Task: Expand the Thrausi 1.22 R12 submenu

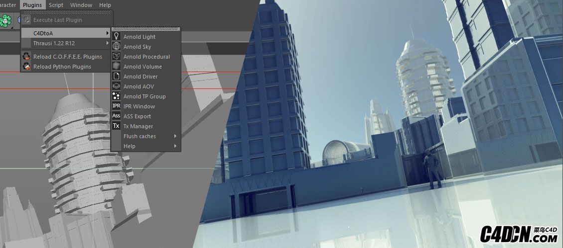Action: [66, 43]
